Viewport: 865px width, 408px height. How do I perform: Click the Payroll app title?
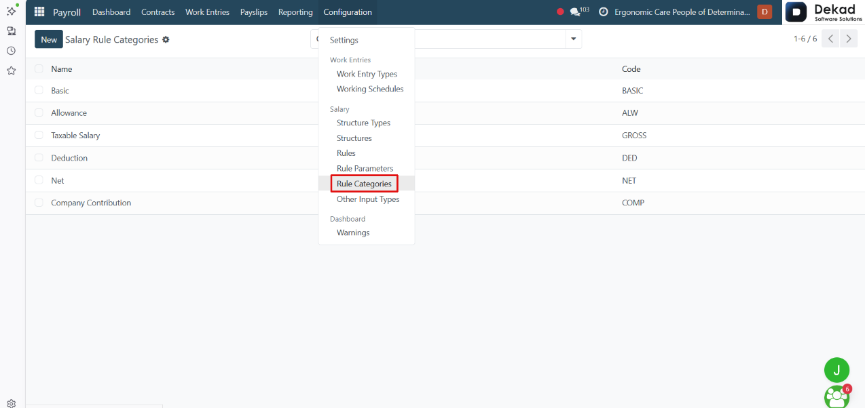[67, 12]
